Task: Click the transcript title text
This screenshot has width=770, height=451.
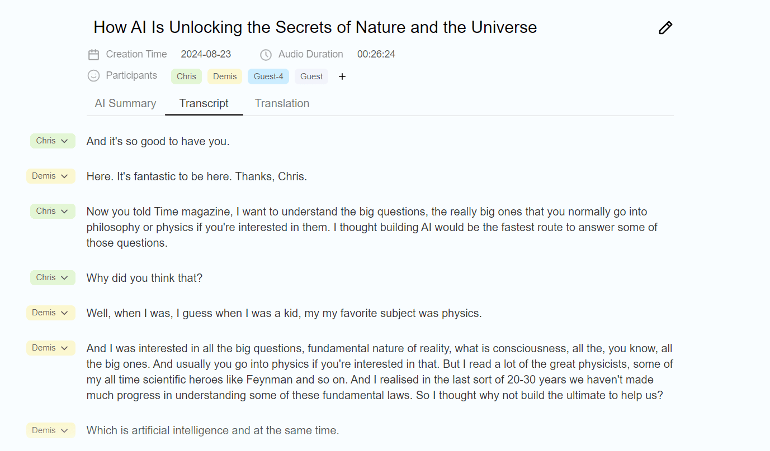Action: (x=315, y=27)
